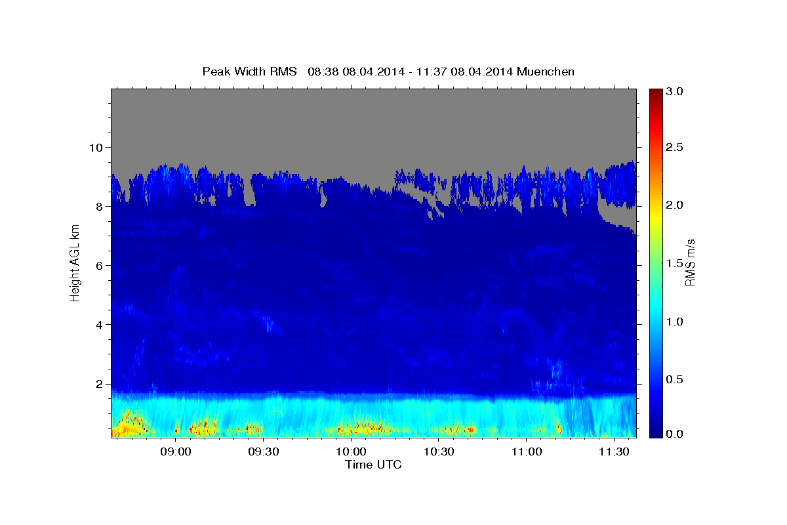Click the 09:30 time tick label
Viewport: 787px width, 525px height.
[264, 452]
